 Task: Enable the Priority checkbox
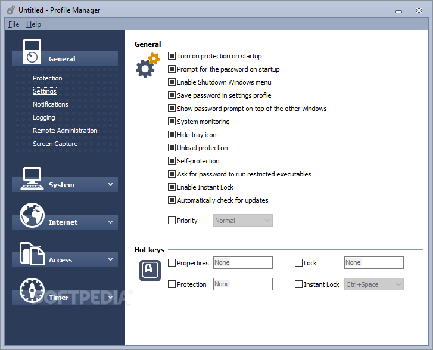[x=172, y=221]
